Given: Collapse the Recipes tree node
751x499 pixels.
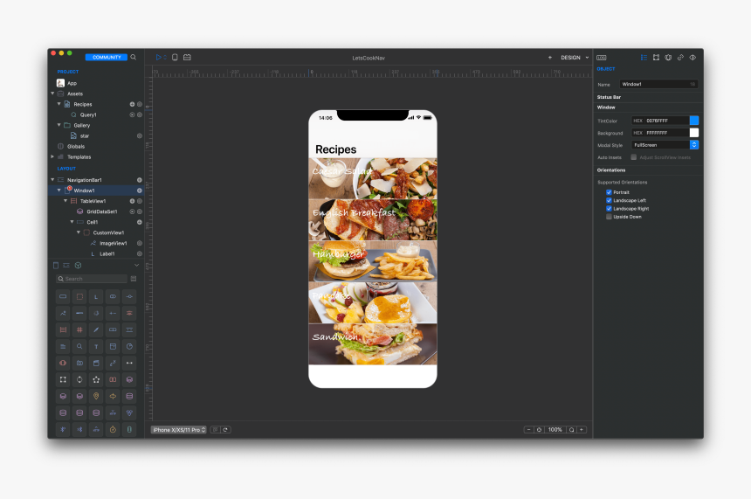Looking at the screenshot, I should click(x=59, y=104).
